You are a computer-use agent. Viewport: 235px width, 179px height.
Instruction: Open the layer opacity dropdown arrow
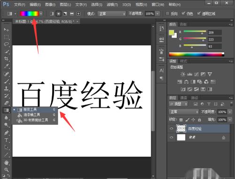tap(230, 112)
